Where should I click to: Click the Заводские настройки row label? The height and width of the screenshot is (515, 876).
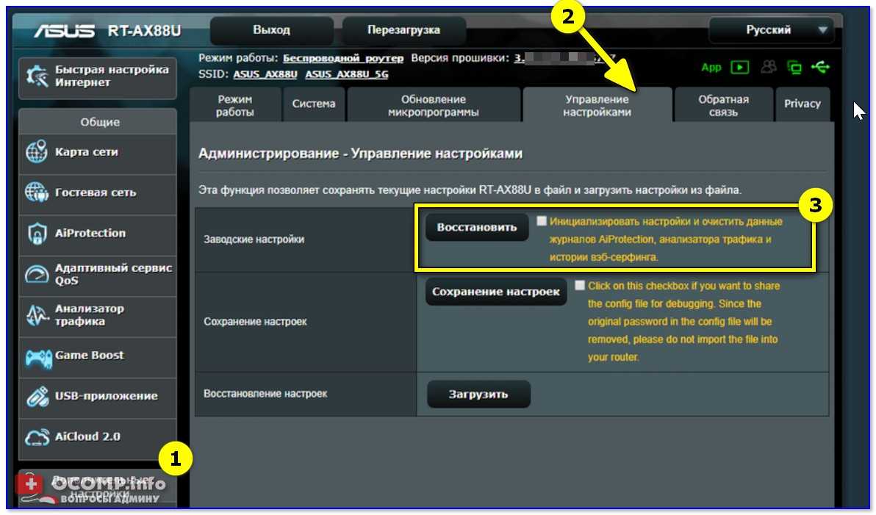254,240
